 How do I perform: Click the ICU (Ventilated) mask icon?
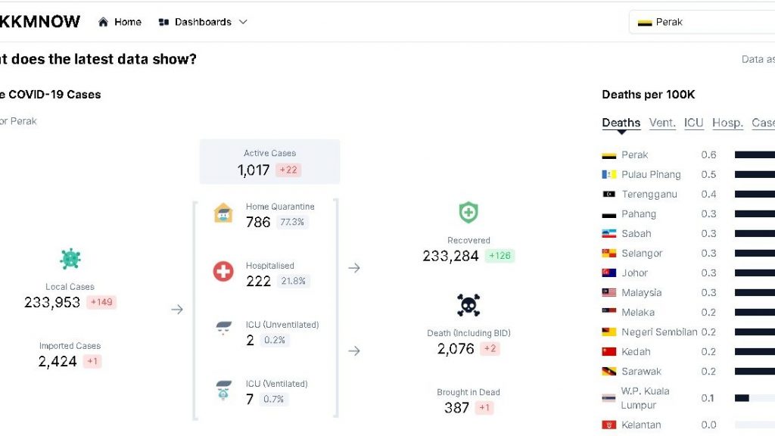click(223, 391)
